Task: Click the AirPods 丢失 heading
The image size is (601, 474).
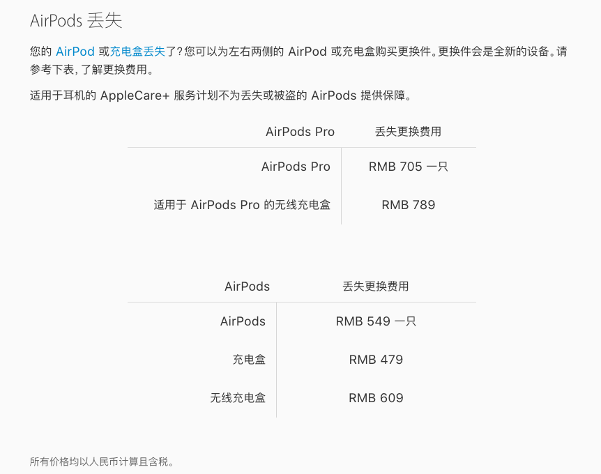Action: (x=76, y=20)
